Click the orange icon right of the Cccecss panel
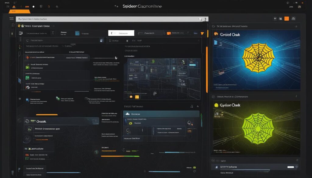 190,131
